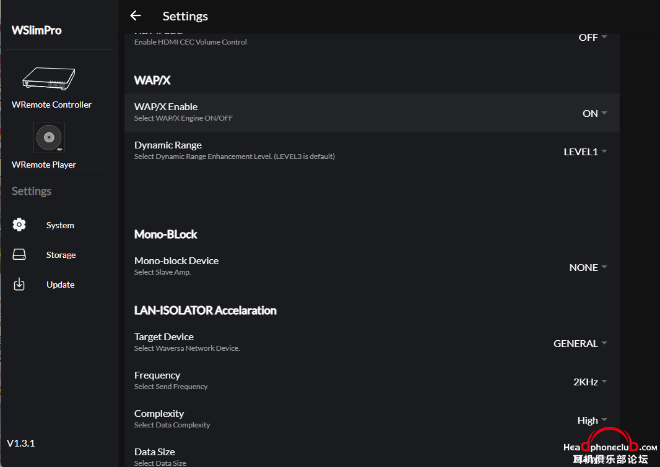
Task: Click the System gear icon
Action: [x=19, y=225]
